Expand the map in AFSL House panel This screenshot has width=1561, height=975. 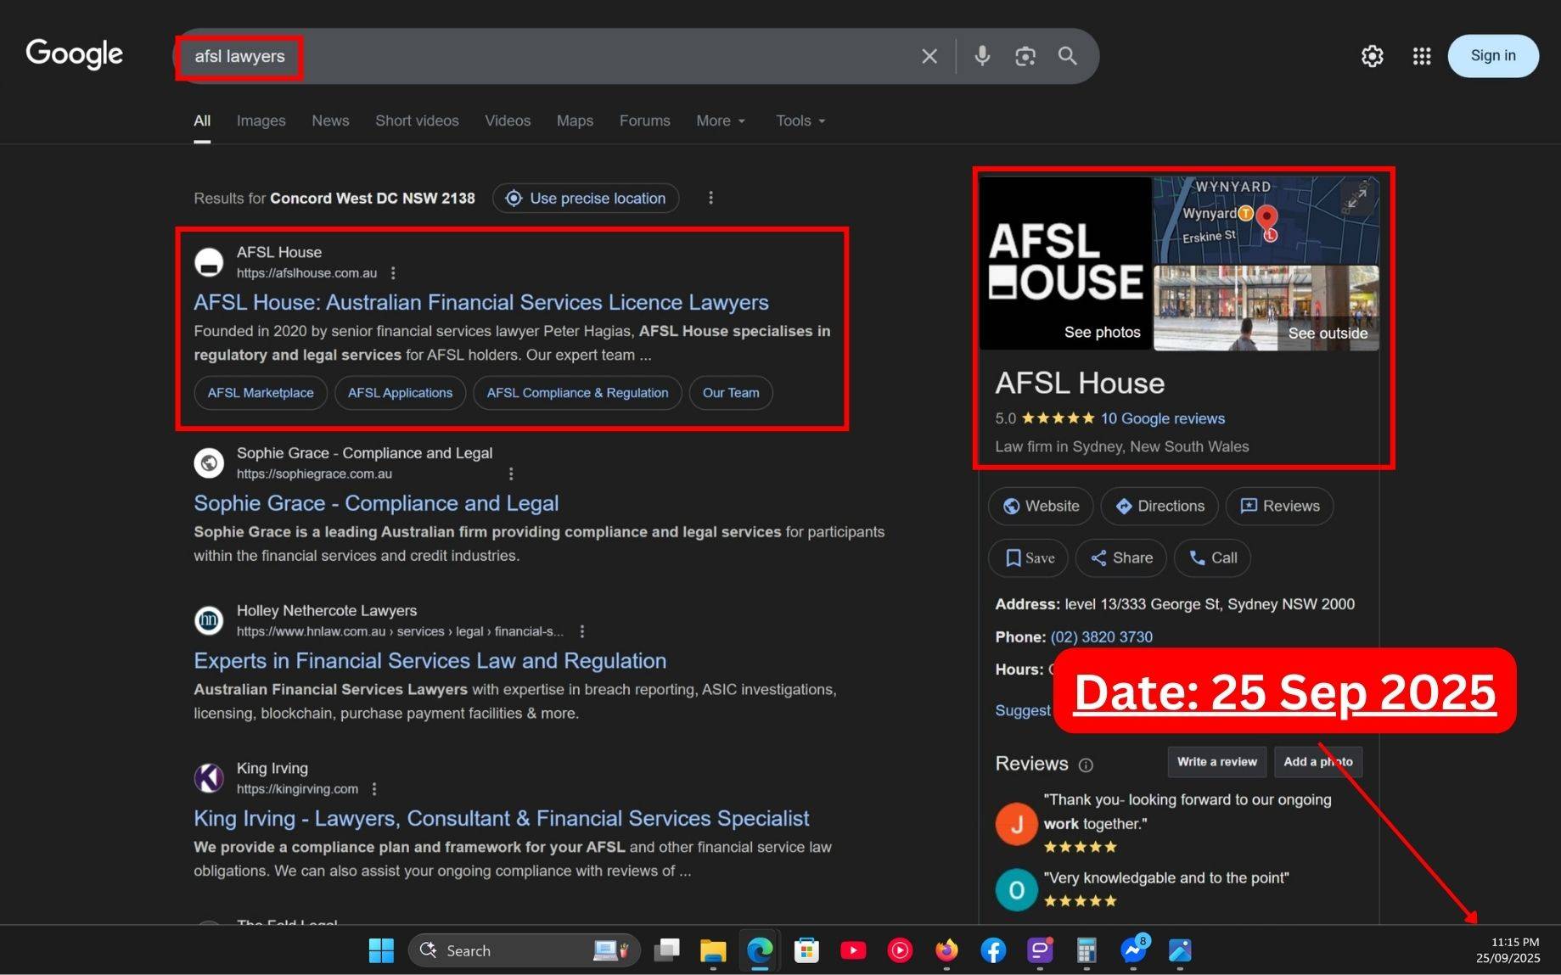coord(1356,198)
